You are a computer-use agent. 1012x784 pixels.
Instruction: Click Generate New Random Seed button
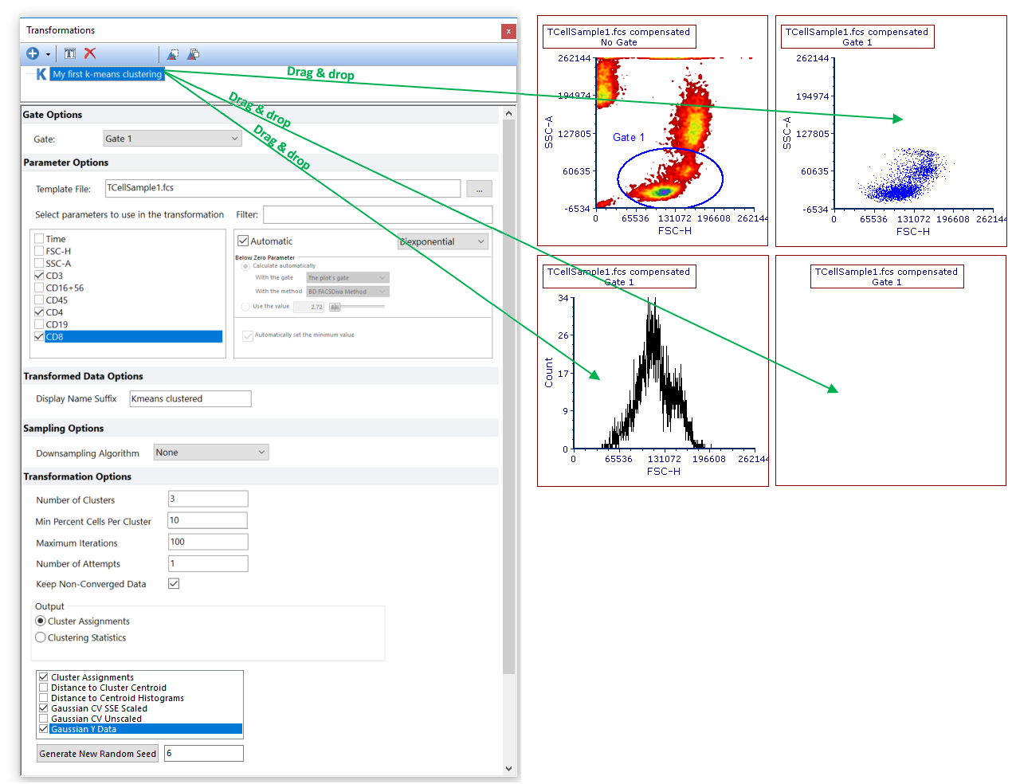pos(98,754)
